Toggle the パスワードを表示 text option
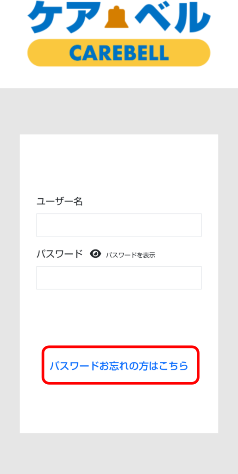The image size is (238, 474). coord(130,255)
